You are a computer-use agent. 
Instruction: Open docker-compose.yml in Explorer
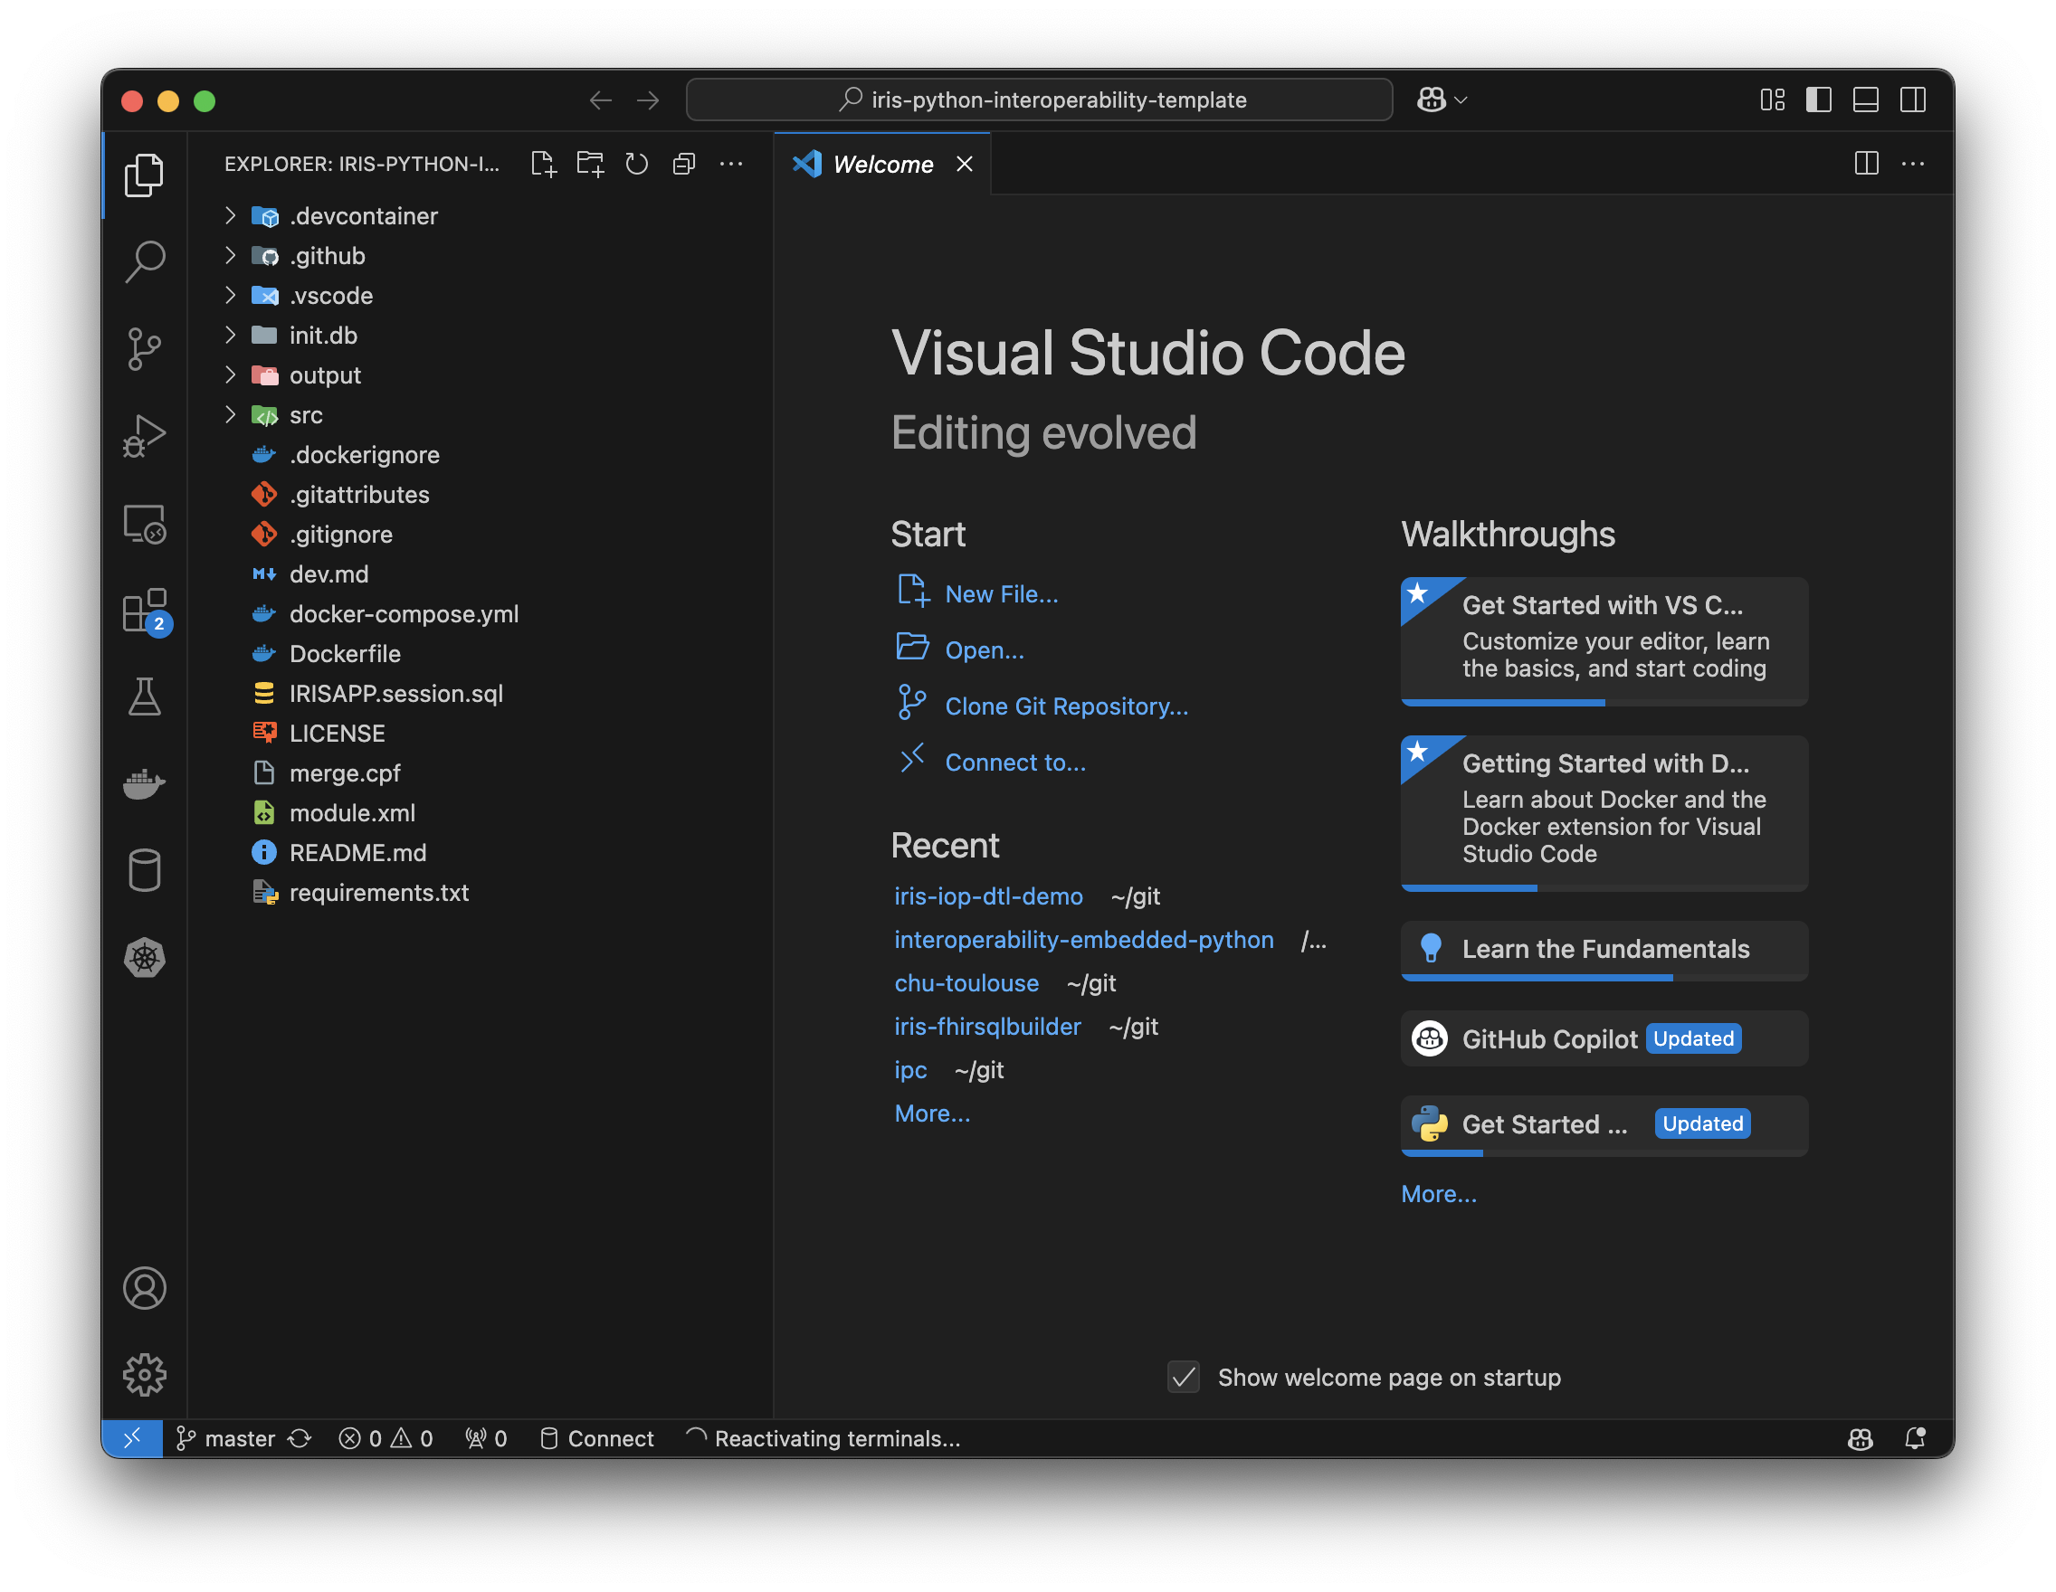click(481, 613)
